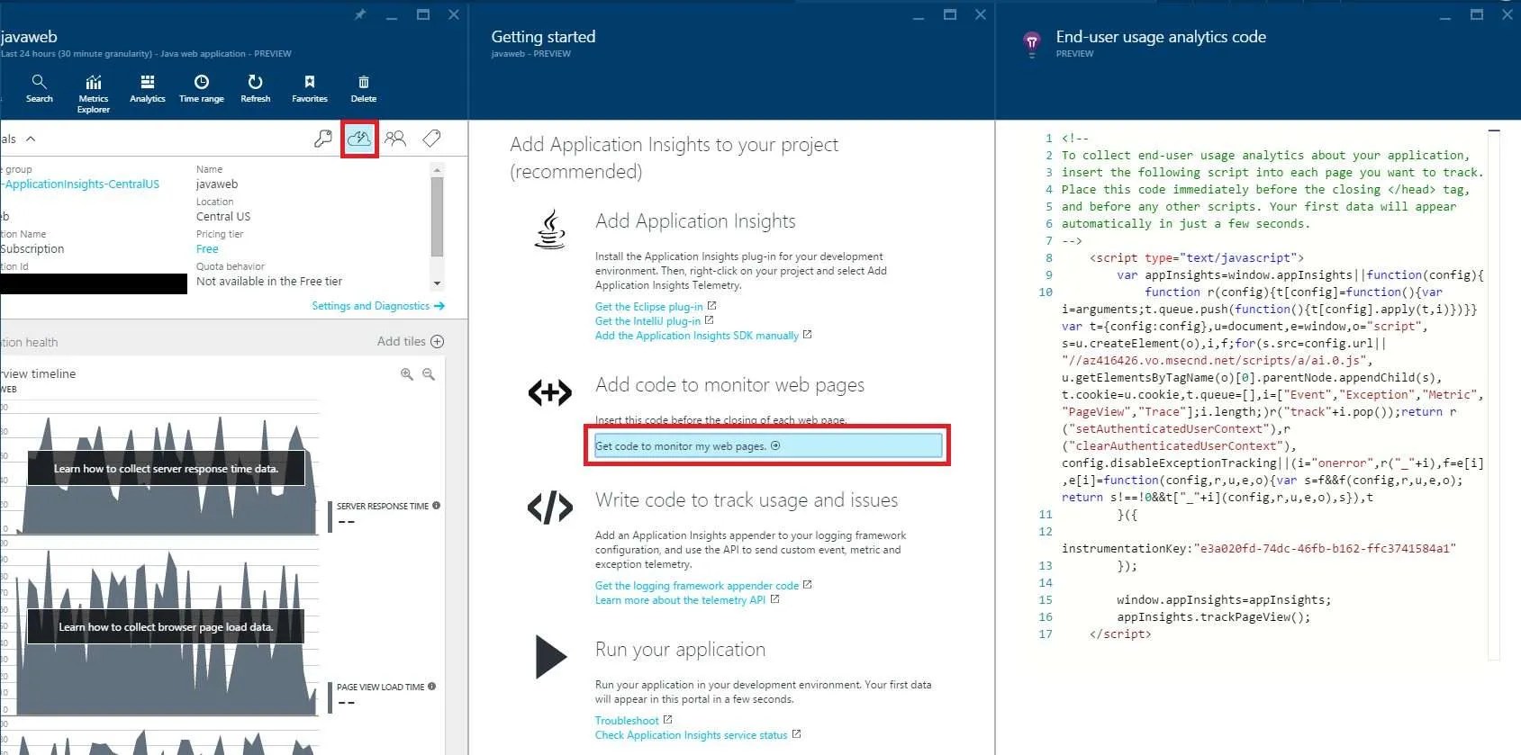Image resolution: width=1521 pixels, height=755 pixels.
Task: Show info for Server Response Time
Action: 437,506
